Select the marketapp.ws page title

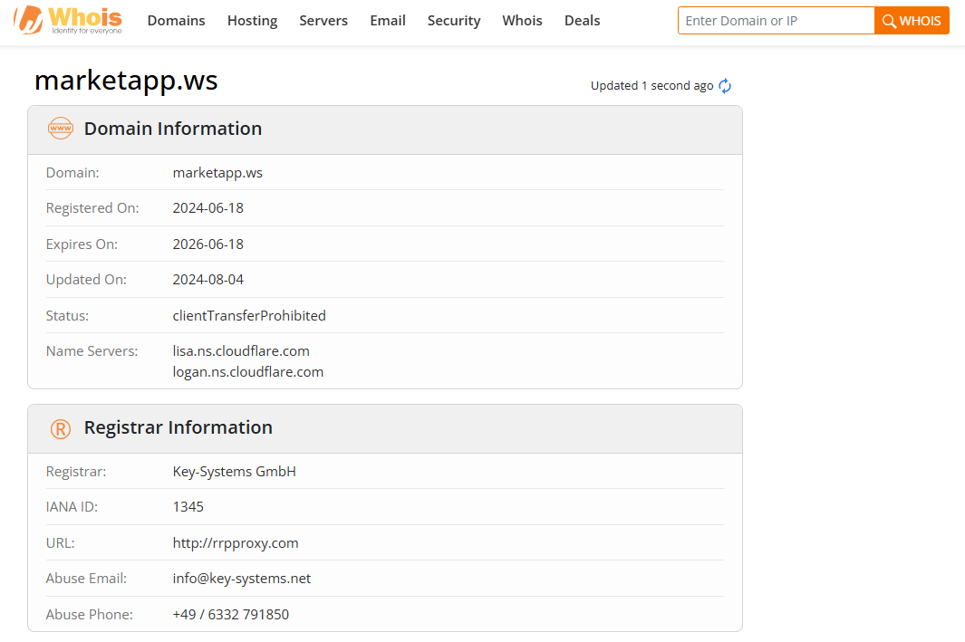[126, 81]
